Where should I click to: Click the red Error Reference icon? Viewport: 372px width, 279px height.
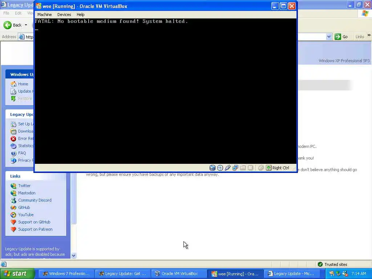point(13,138)
